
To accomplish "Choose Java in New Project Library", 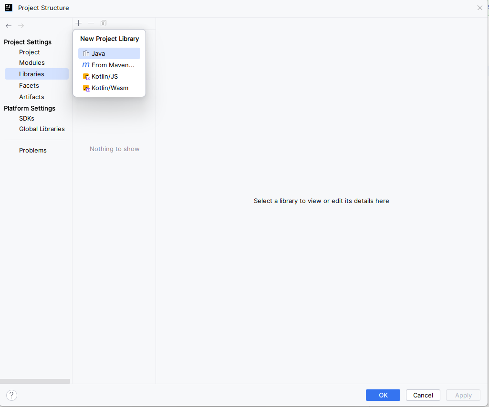I will (109, 53).
